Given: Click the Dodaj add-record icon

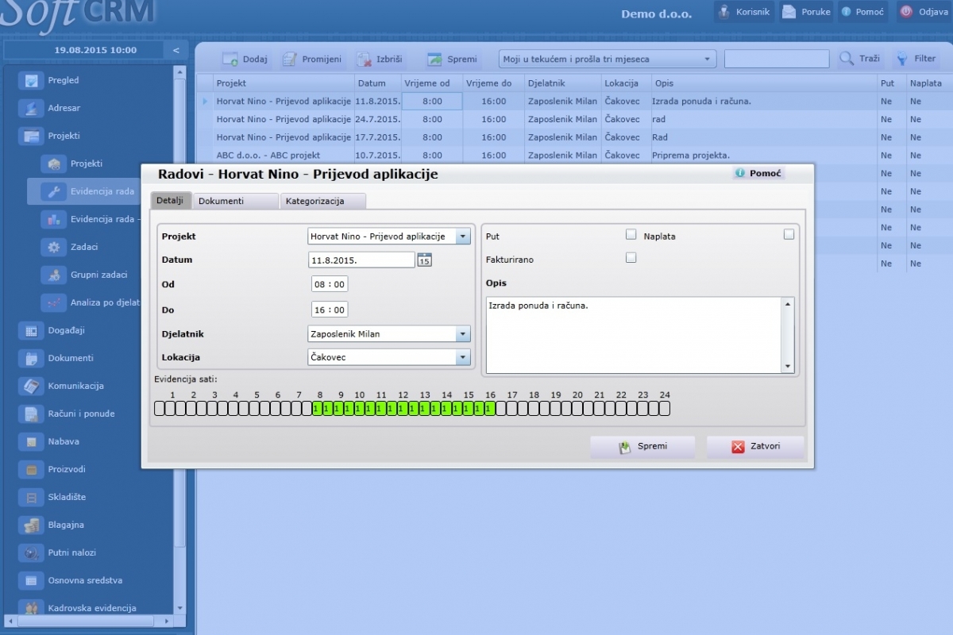Looking at the screenshot, I should (x=230, y=59).
